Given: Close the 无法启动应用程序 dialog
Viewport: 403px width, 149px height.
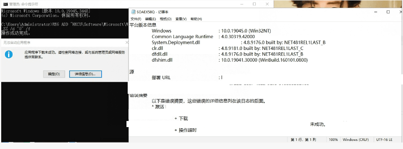Looking at the screenshot, I should tap(126, 42).
